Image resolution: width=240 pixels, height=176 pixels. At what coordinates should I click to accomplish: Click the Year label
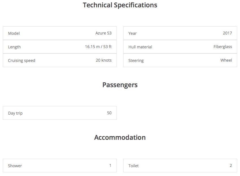[132, 33]
